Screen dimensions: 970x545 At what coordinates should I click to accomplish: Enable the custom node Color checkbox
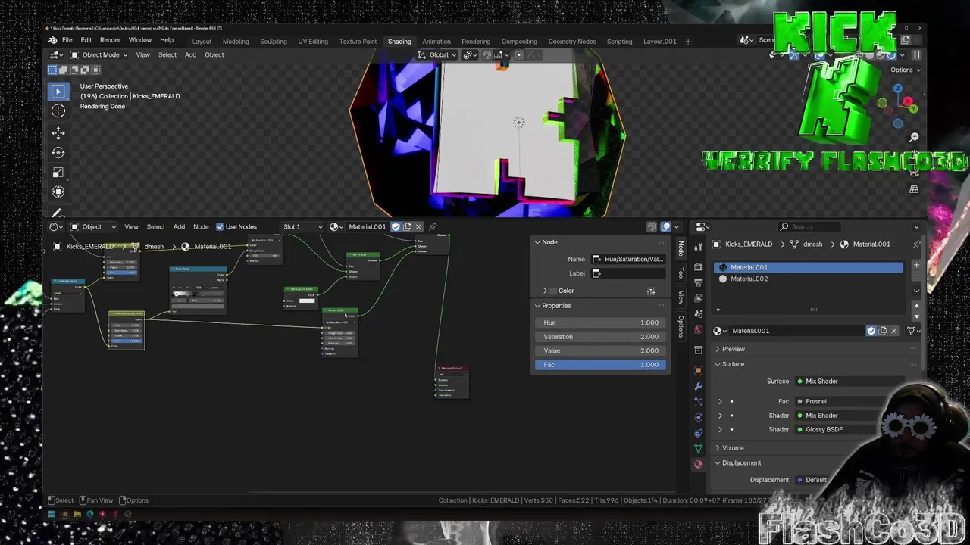point(552,291)
